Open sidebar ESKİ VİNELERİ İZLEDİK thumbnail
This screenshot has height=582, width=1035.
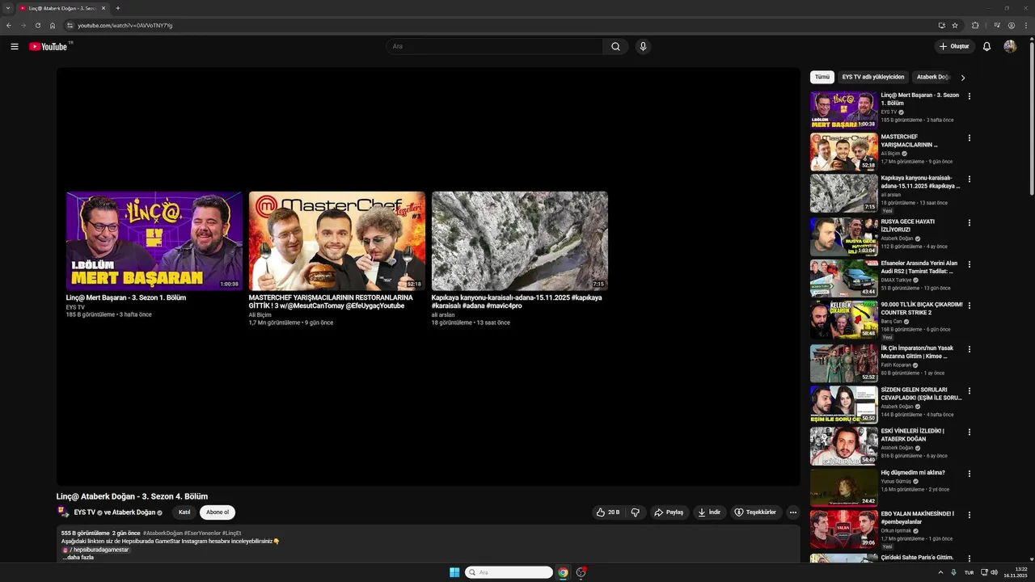pyautogui.click(x=844, y=446)
